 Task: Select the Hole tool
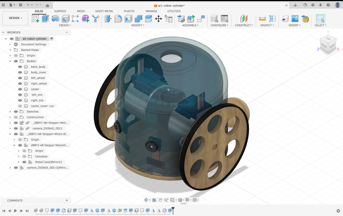point(65,19)
